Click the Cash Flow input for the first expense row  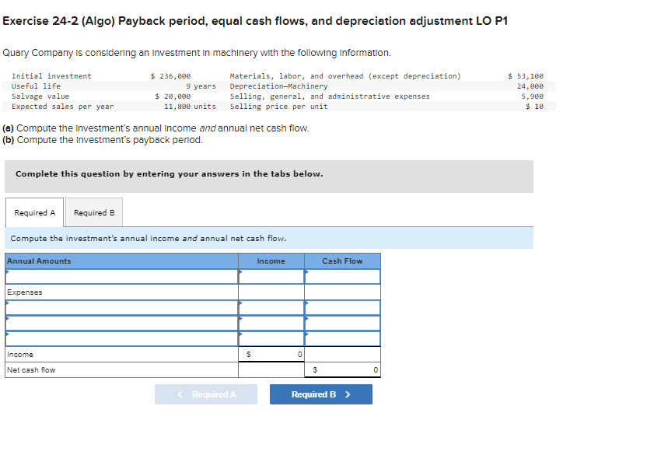coord(342,307)
